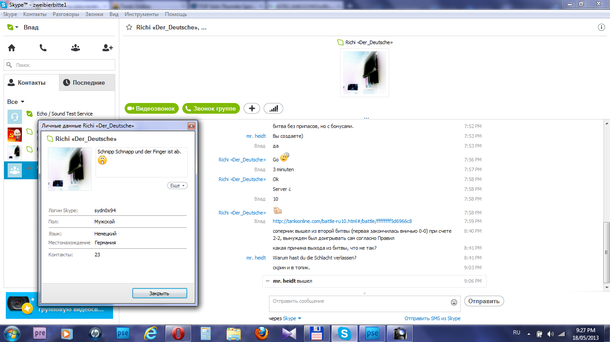Open the status dropdown next to Влад

pyautogui.click(x=17, y=28)
